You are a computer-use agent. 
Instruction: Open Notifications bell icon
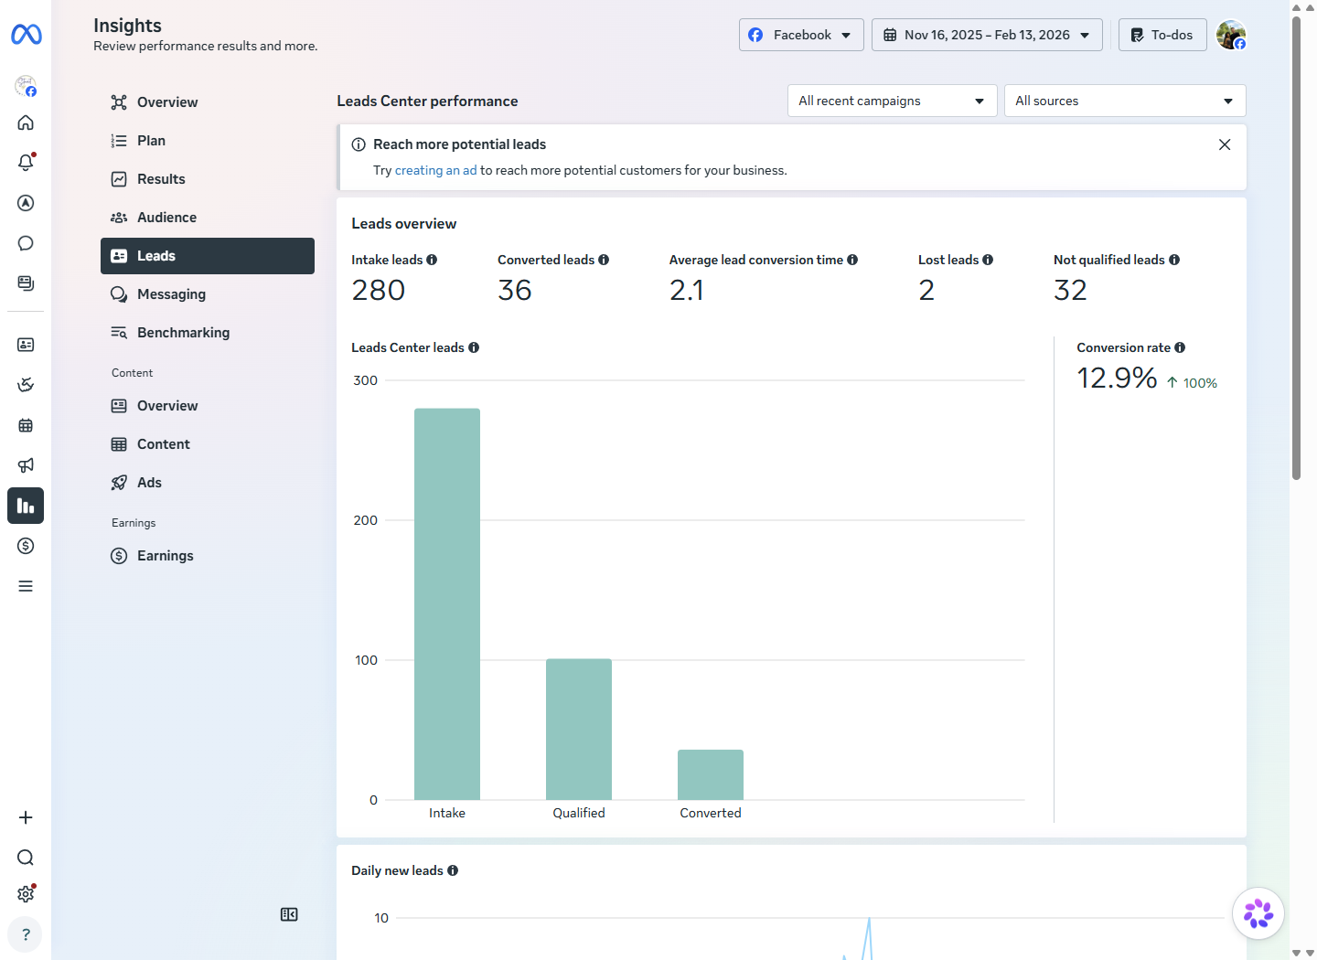point(26,163)
